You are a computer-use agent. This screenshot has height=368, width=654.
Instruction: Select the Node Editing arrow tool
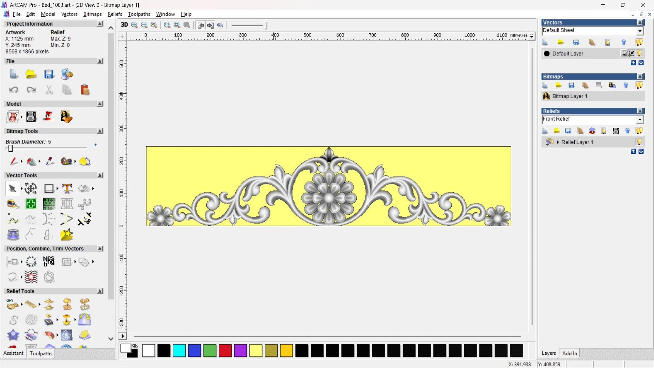[x=12, y=188]
